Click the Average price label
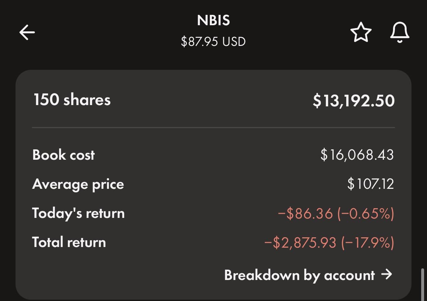This screenshot has height=301, width=427. pyautogui.click(x=78, y=184)
